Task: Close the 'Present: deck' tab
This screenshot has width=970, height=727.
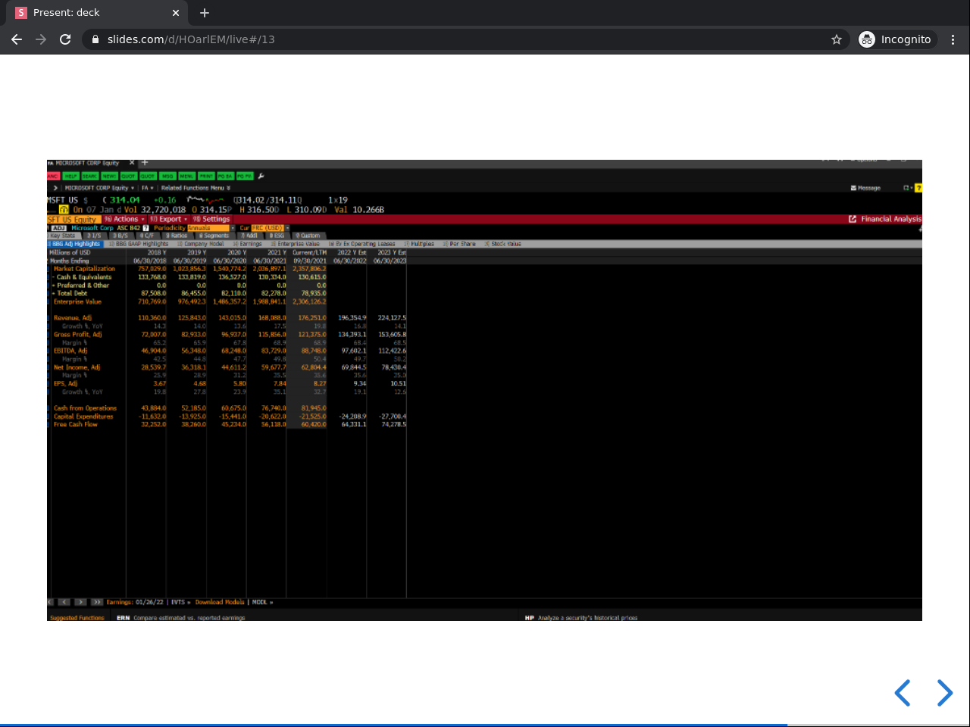Action: 176,13
